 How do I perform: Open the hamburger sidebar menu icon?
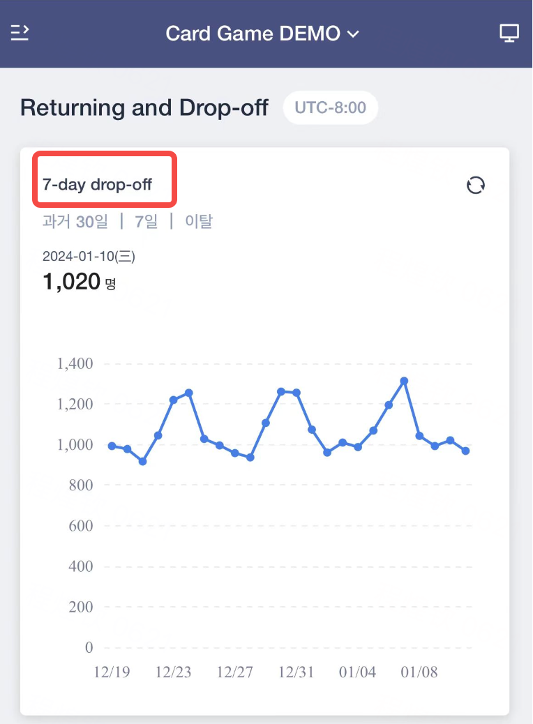pyautogui.click(x=20, y=33)
